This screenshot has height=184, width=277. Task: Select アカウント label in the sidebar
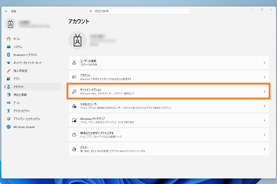[x=18, y=87]
